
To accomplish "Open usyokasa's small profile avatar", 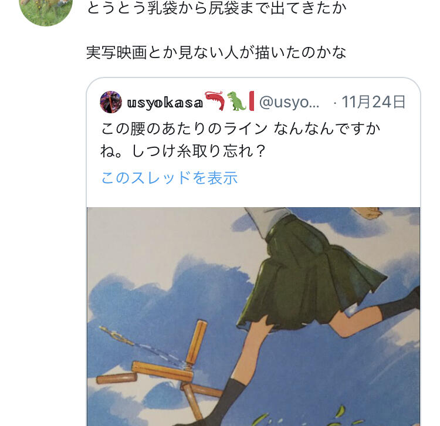I will coord(111,102).
